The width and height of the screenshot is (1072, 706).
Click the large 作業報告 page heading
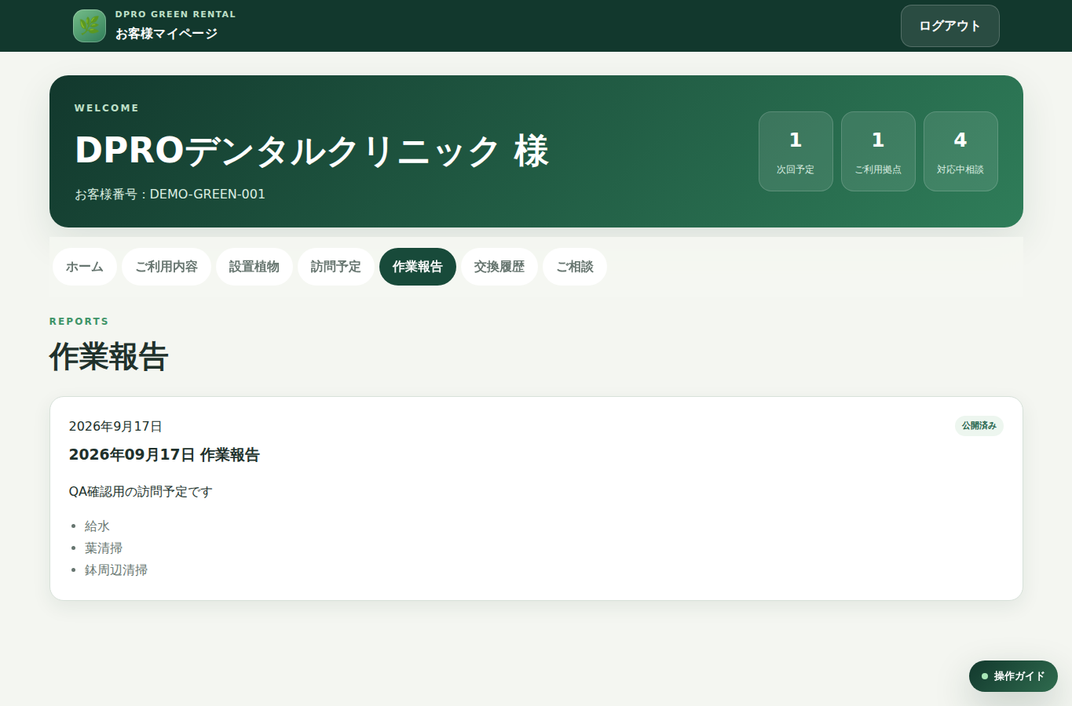pos(109,356)
